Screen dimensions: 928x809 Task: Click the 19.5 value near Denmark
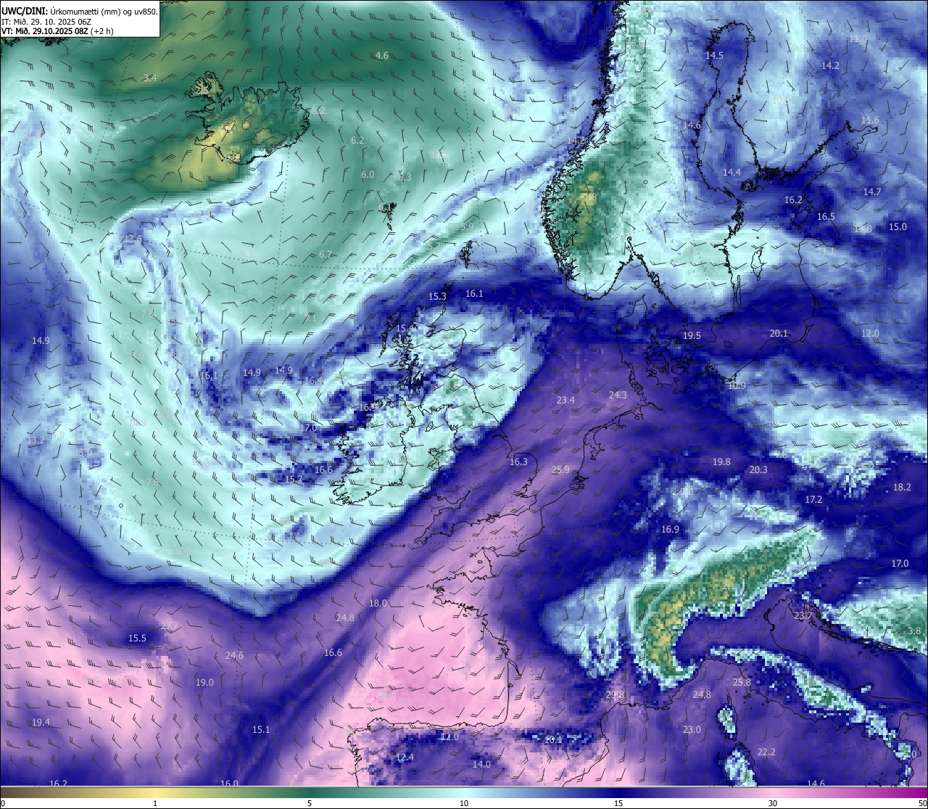tap(692, 336)
